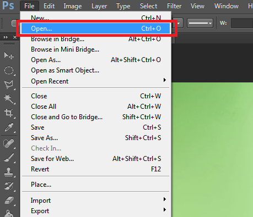Image resolution: width=253 pixels, height=217 pixels.
Task: Open the File menu
Action: pyautogui.click(x=29, y=6)
